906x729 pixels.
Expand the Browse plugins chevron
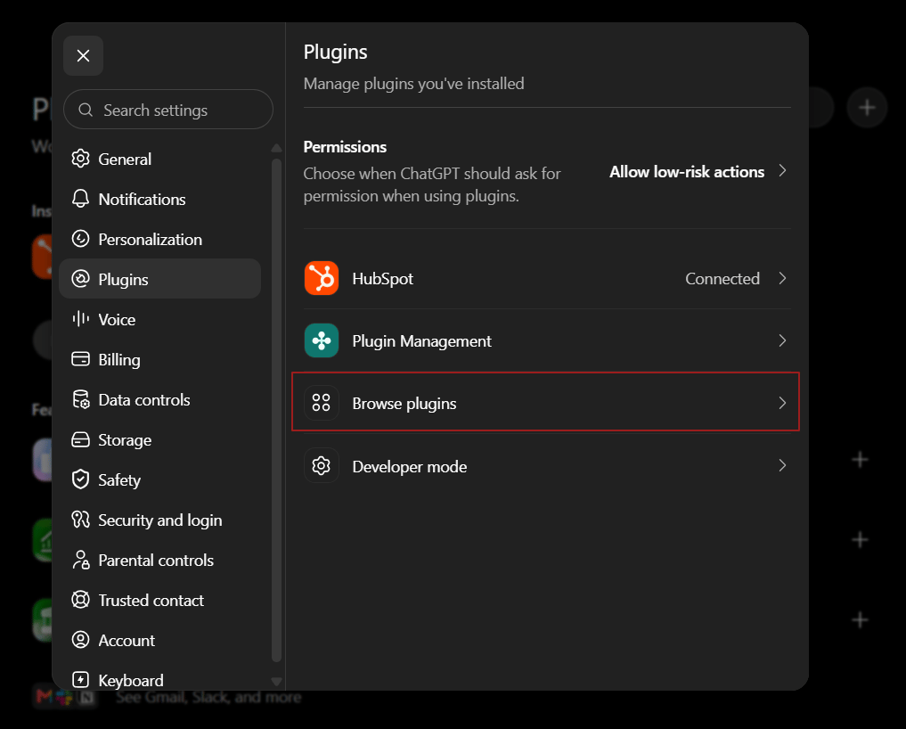(782, 403)
